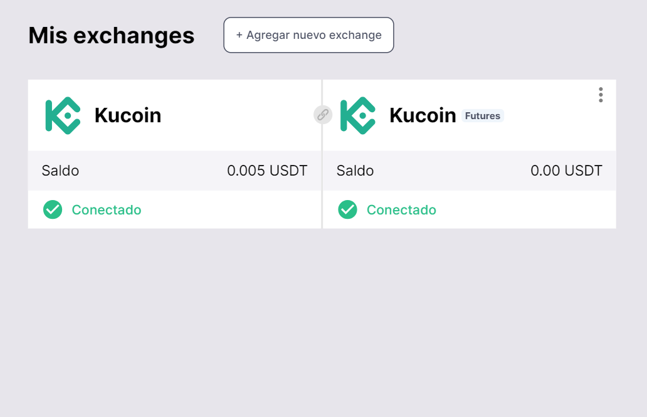Viewport: 647px width, 417px height.
Task: Click the chain link icon between cards
Action: (323, 115)
